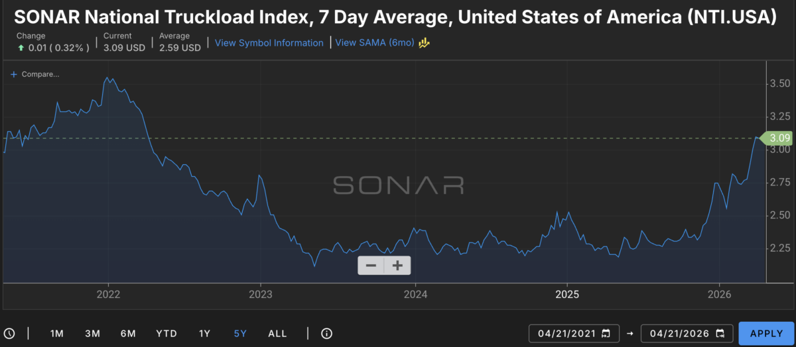
Task: Click View Symbol Information link
Action: point(269,43)
